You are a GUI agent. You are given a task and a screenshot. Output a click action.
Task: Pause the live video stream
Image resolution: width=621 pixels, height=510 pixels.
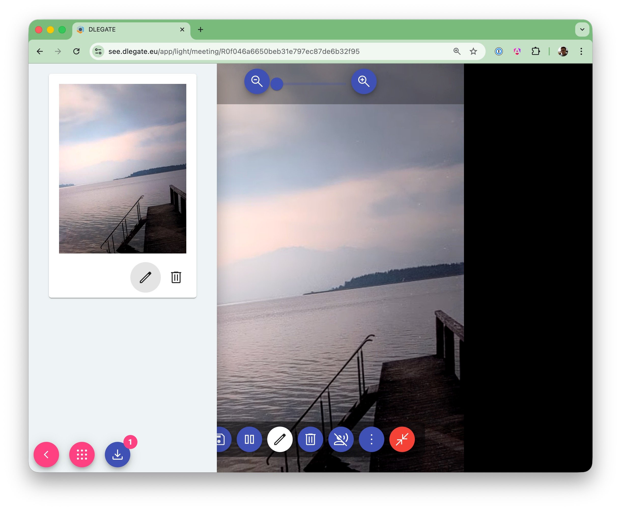tap(249, 439)
